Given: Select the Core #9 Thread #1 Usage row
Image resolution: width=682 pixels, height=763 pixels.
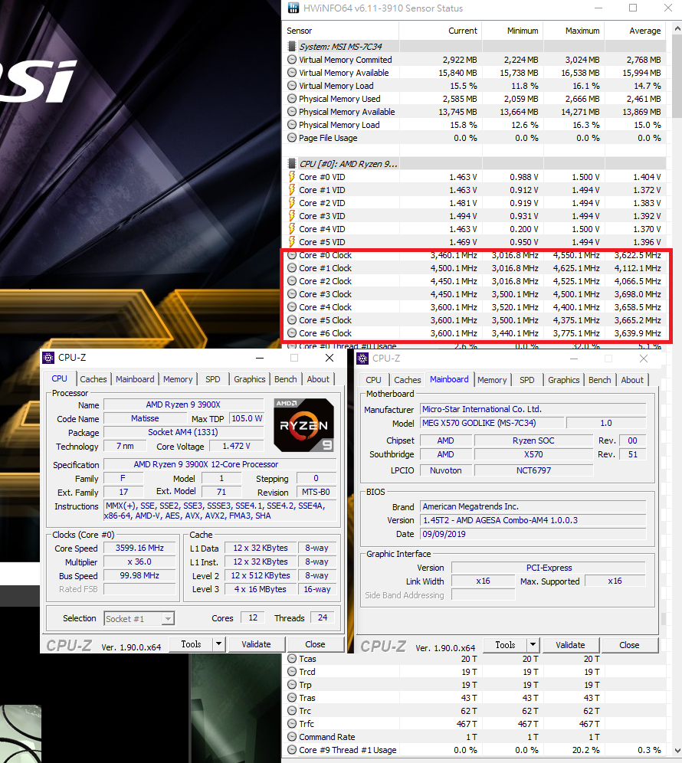Looking at the screenshot, I should click(x=474, y=750).
